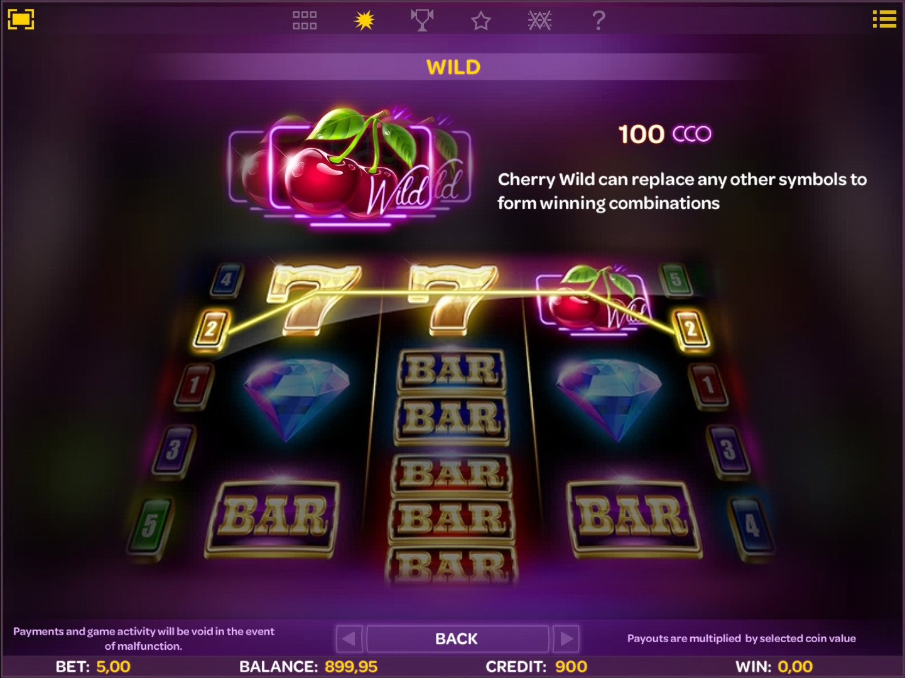Click the BALANCE 899,95 display
Screen dimensions: 905x678
tap(308, 667)
